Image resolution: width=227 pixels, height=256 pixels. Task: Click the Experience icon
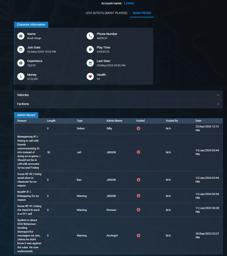[21, 63]
